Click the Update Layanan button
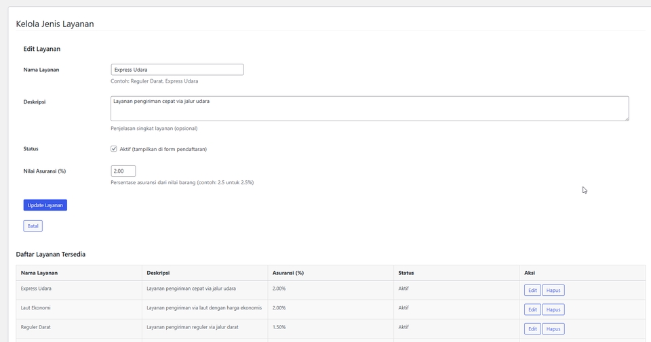651x342 pixels. click(x=45, y=205)
